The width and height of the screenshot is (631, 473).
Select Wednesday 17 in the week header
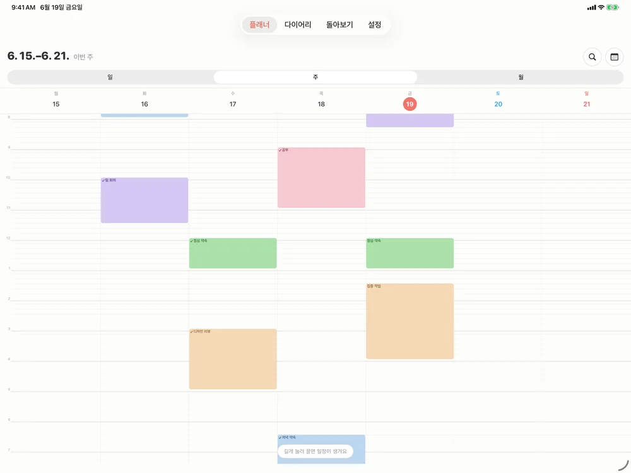233,104
